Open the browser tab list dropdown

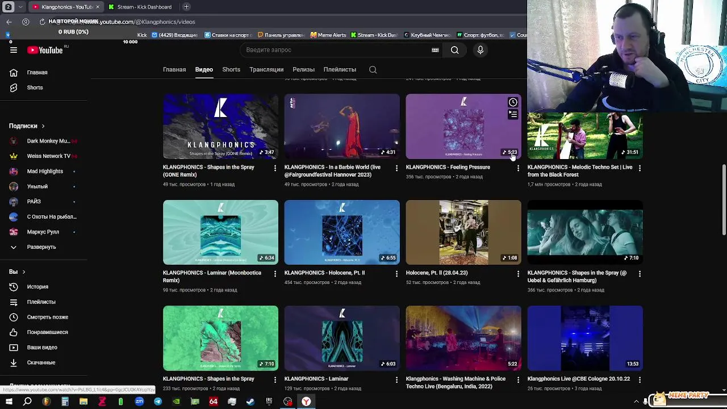pos(20,7)
